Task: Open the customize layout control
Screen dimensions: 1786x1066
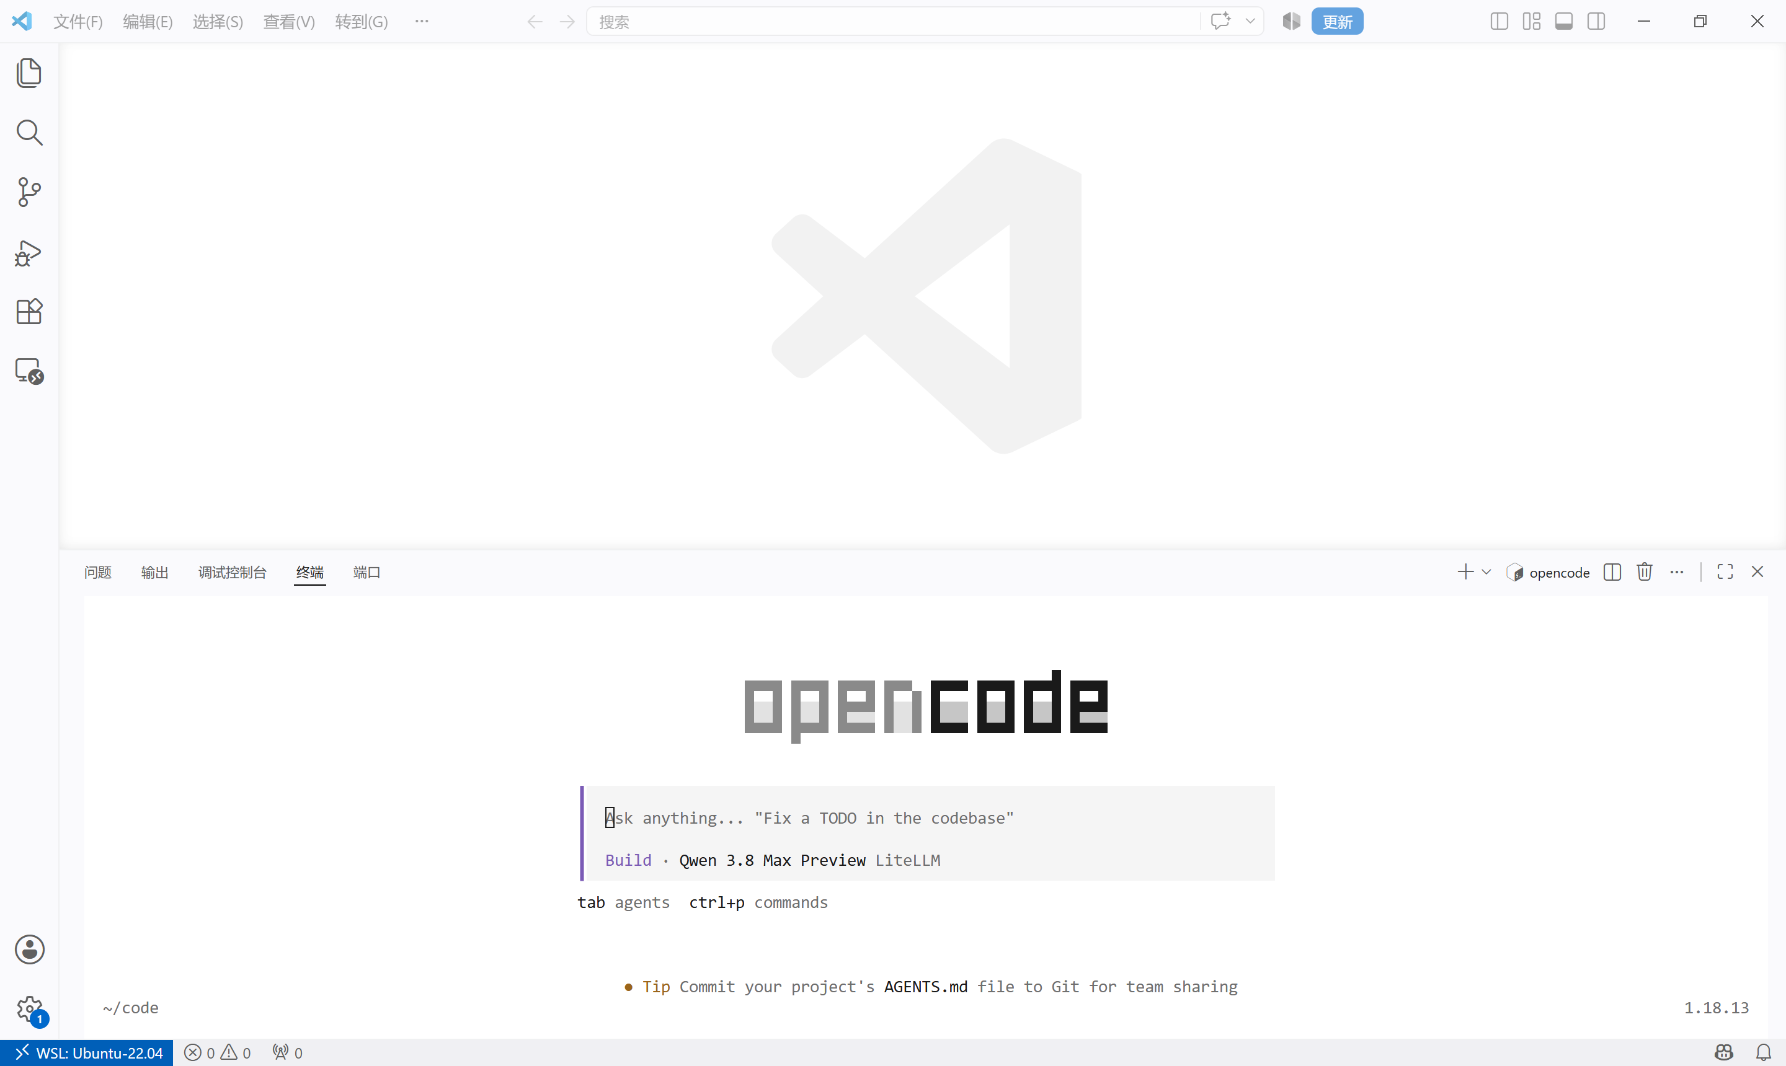Action: coord(1532,22)
